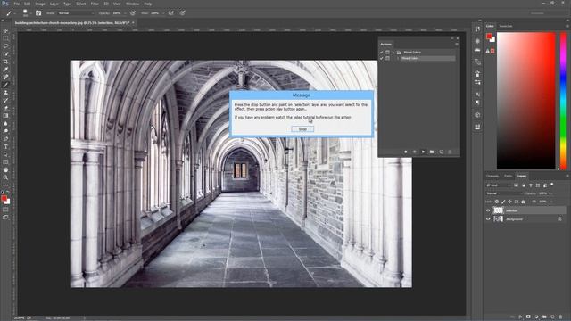
Task: Play the selected action
Action: click(x=423, y=152)
